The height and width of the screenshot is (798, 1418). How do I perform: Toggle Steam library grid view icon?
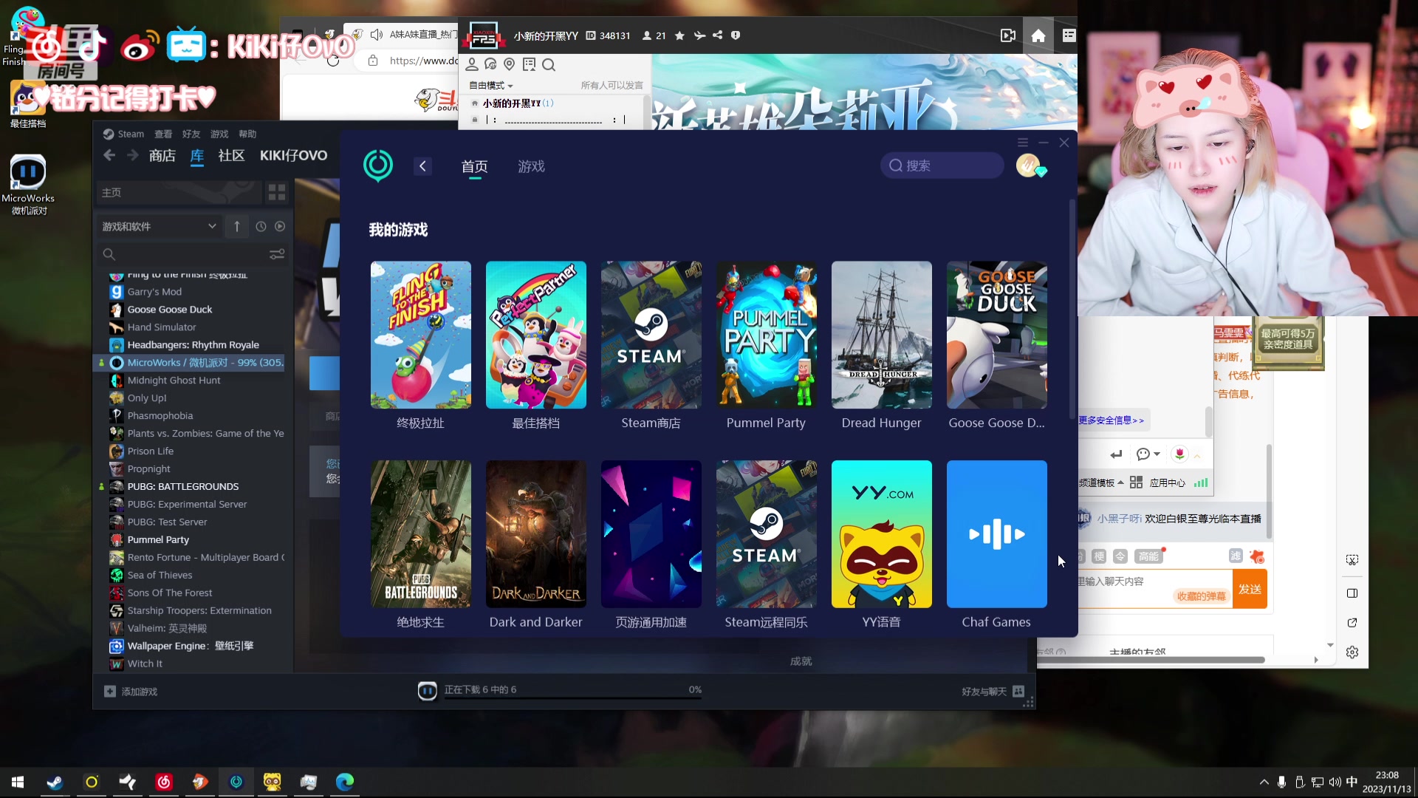tap(277, 193)
